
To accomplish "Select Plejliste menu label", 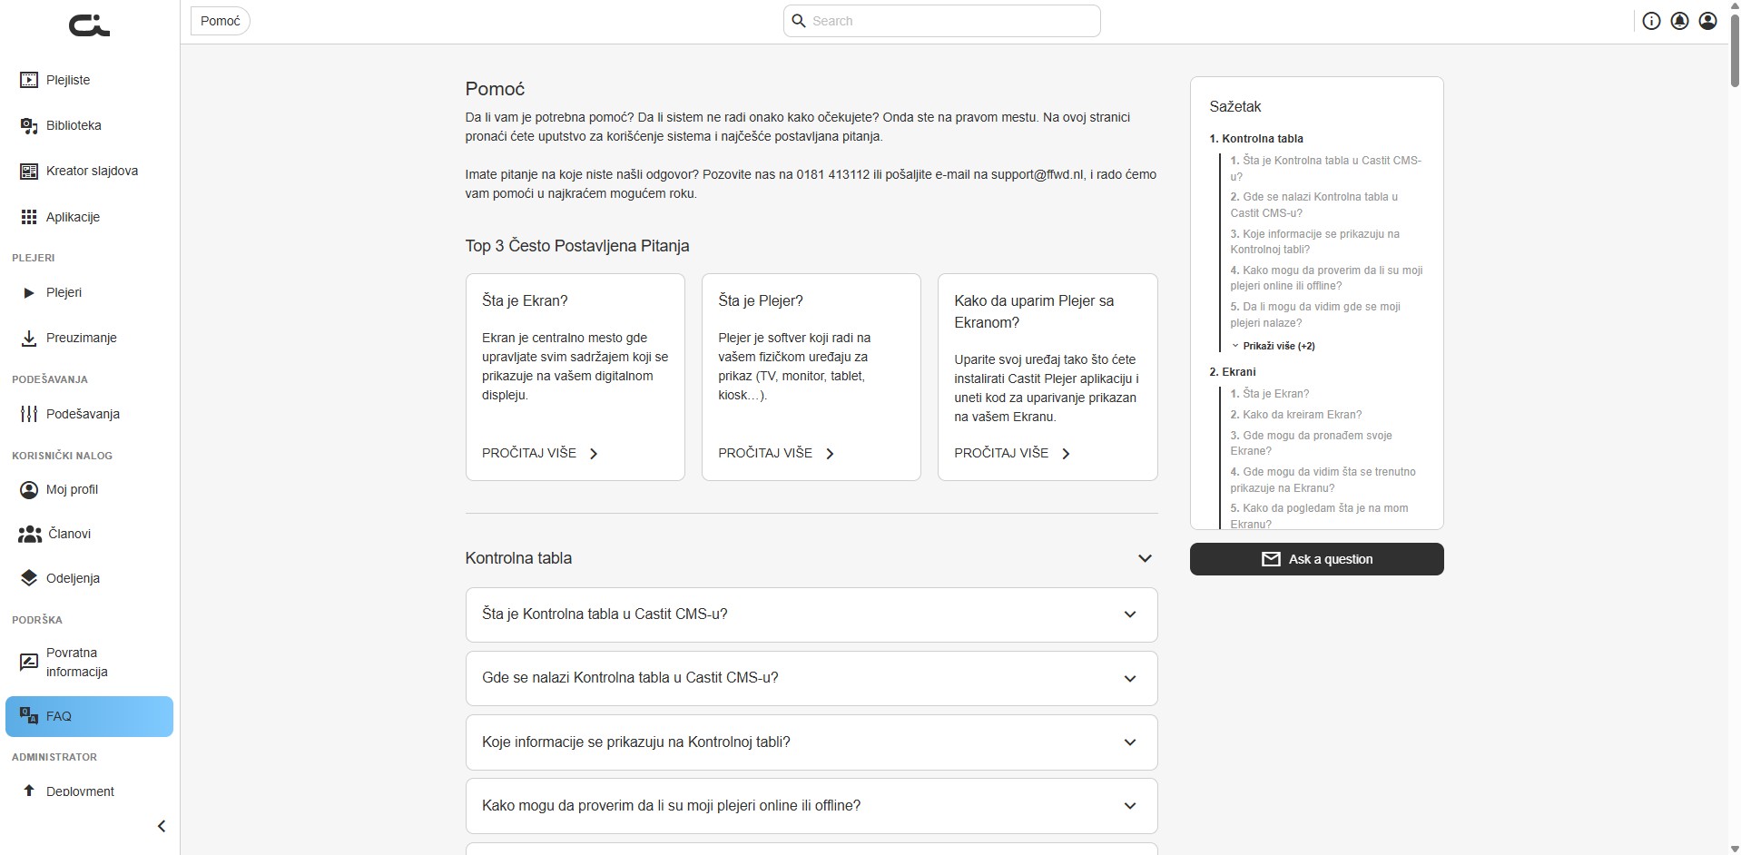I will point(68,80).
